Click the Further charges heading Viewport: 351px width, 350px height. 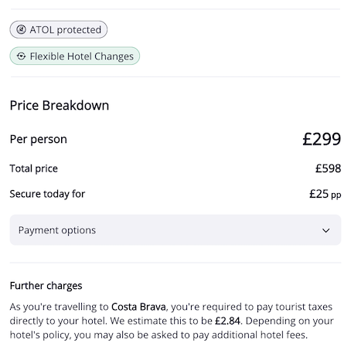[46, 286]
